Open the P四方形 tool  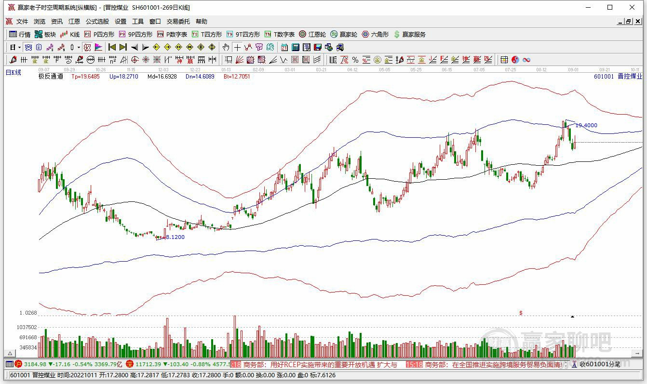[x=99, y=34]
